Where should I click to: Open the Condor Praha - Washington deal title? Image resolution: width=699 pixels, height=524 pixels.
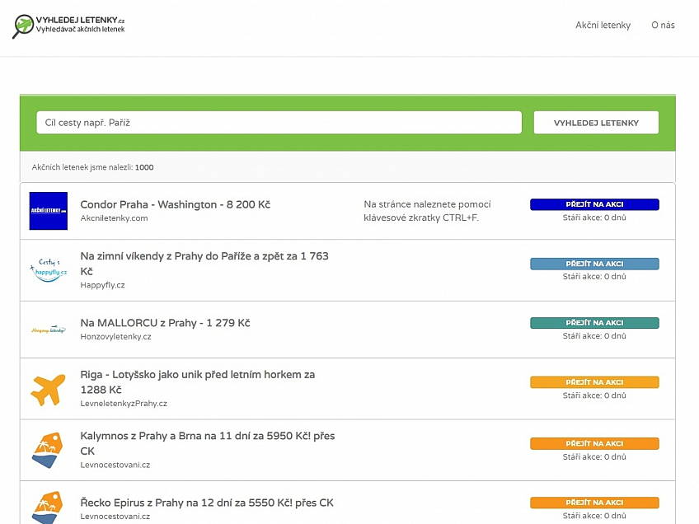176,204
